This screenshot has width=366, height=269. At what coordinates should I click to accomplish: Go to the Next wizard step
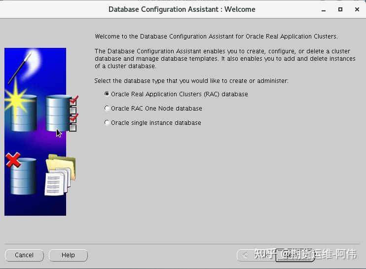point(295,255)
